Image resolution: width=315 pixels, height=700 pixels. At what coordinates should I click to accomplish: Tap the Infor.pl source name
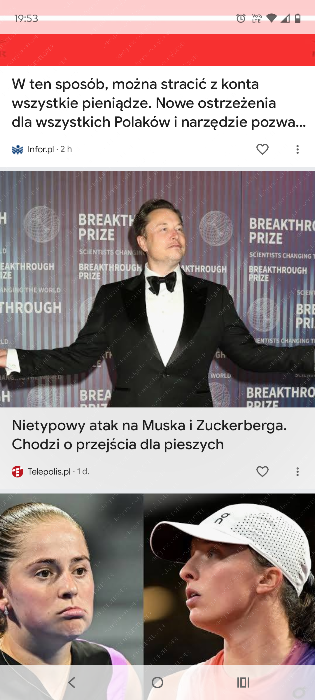(41, 149)
